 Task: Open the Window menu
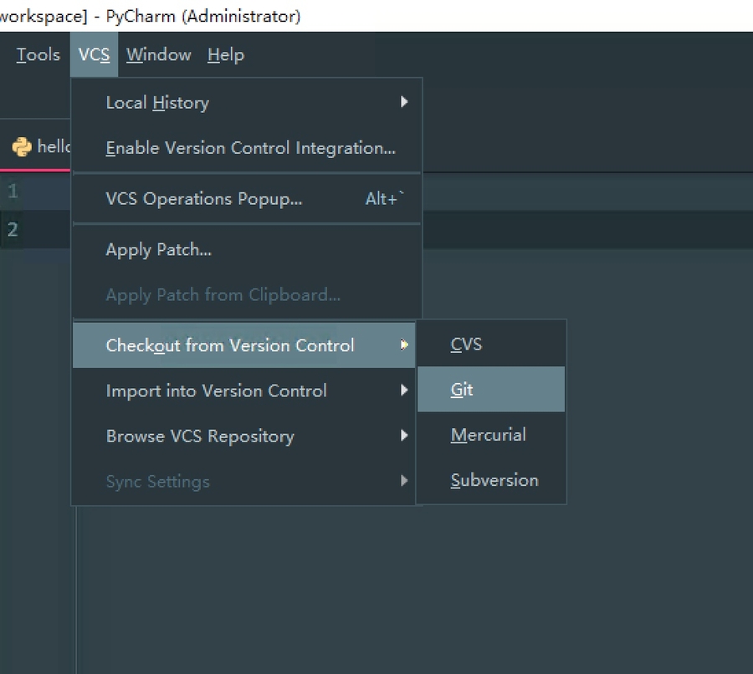159,55
